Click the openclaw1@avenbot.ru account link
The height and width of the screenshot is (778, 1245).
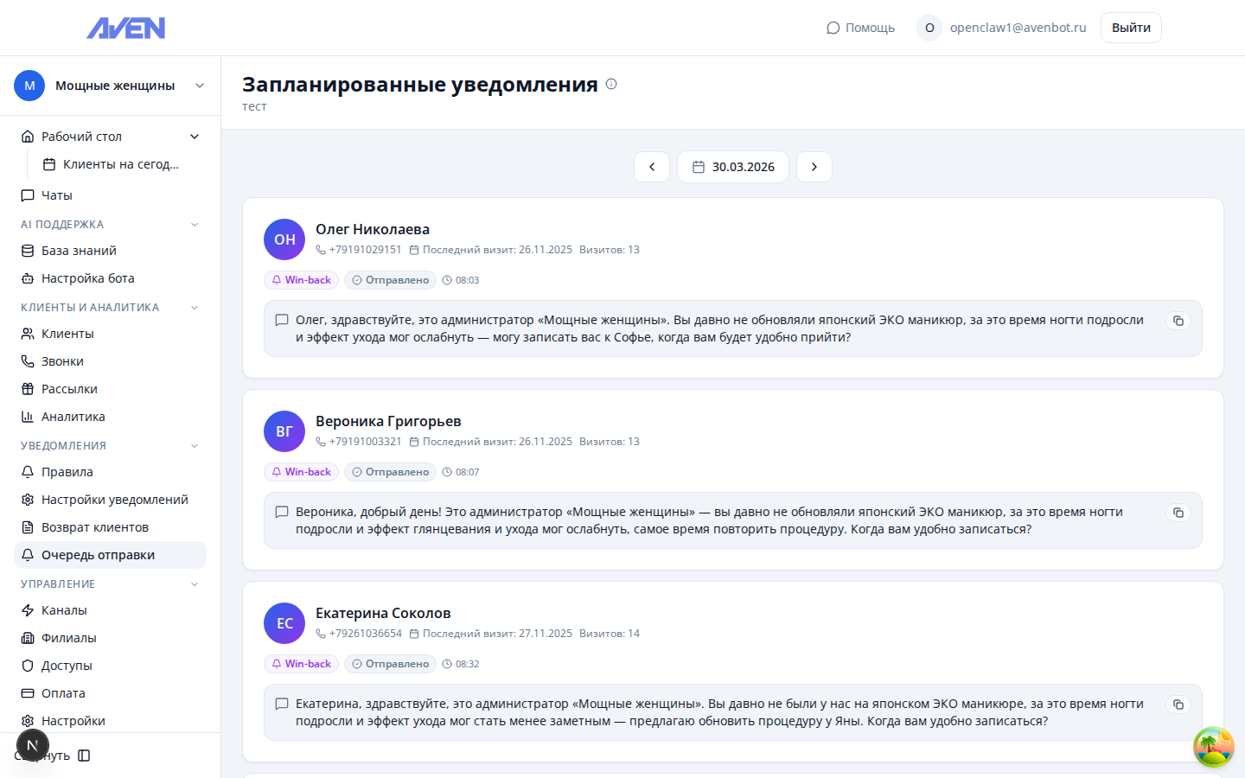(x=1018, y=27)
